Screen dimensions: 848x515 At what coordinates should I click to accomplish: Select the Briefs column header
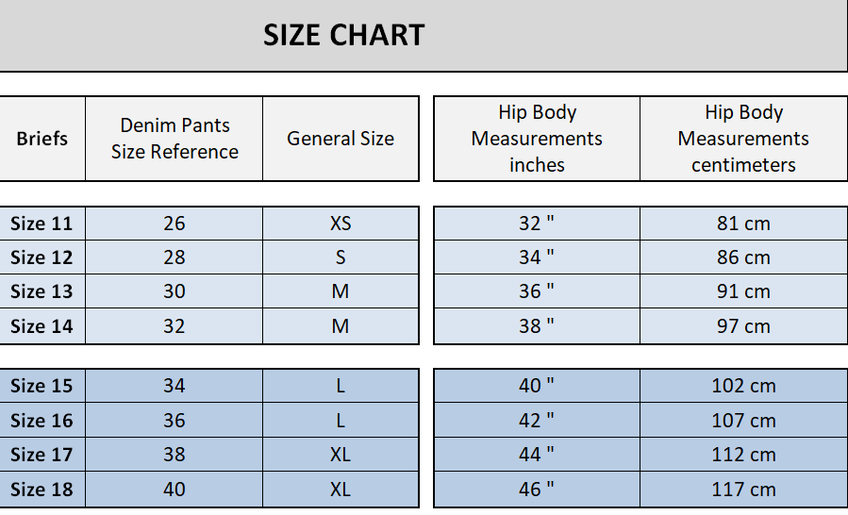(x=42, y=139)
